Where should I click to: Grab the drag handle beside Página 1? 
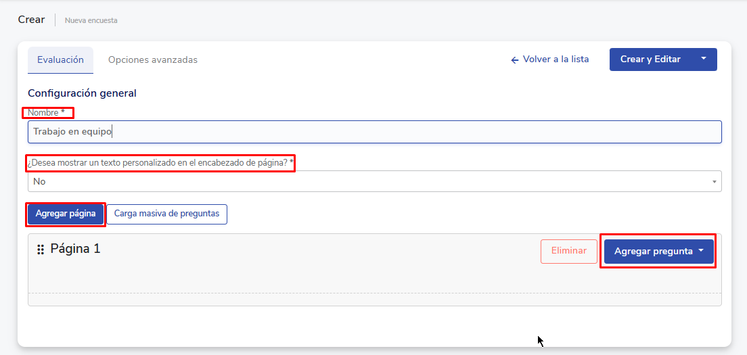(x=41, y=250)
